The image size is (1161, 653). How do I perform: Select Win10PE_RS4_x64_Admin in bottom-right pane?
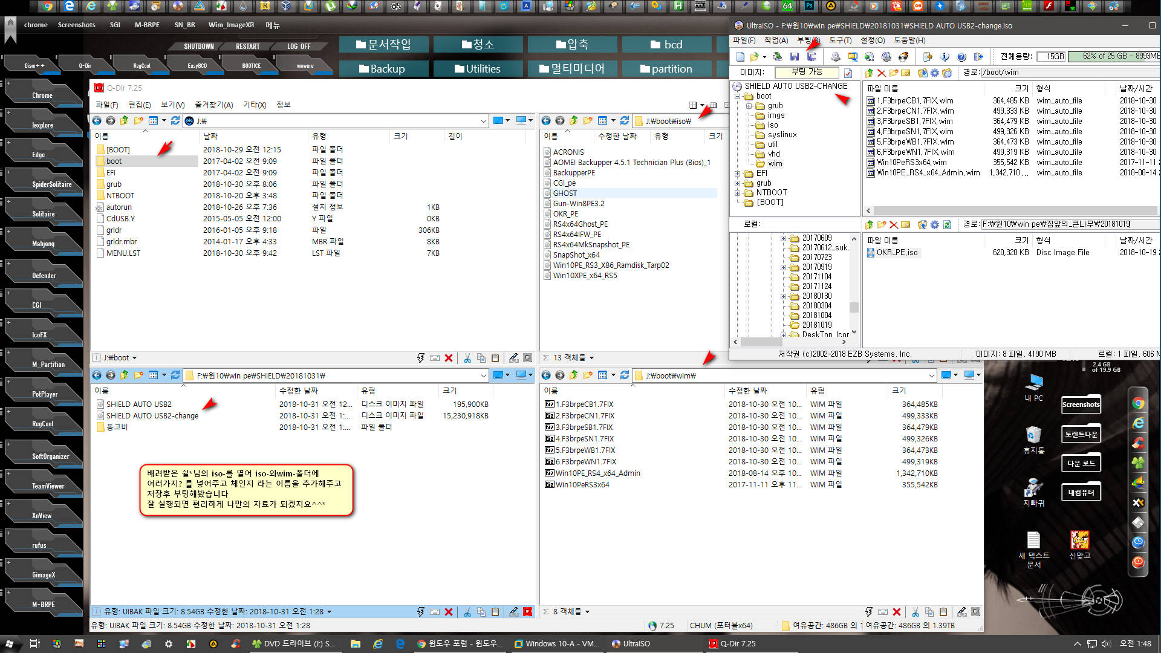(x=598, y=473)
